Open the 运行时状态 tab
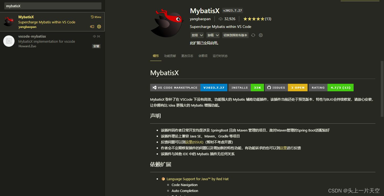 point(220,56)
